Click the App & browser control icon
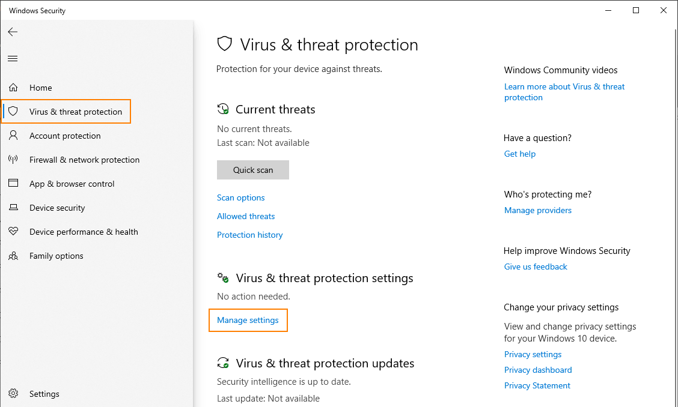 [x=13, y=184]
